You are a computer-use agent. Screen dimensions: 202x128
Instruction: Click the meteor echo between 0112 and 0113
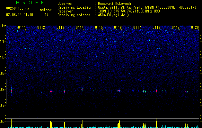51,92
